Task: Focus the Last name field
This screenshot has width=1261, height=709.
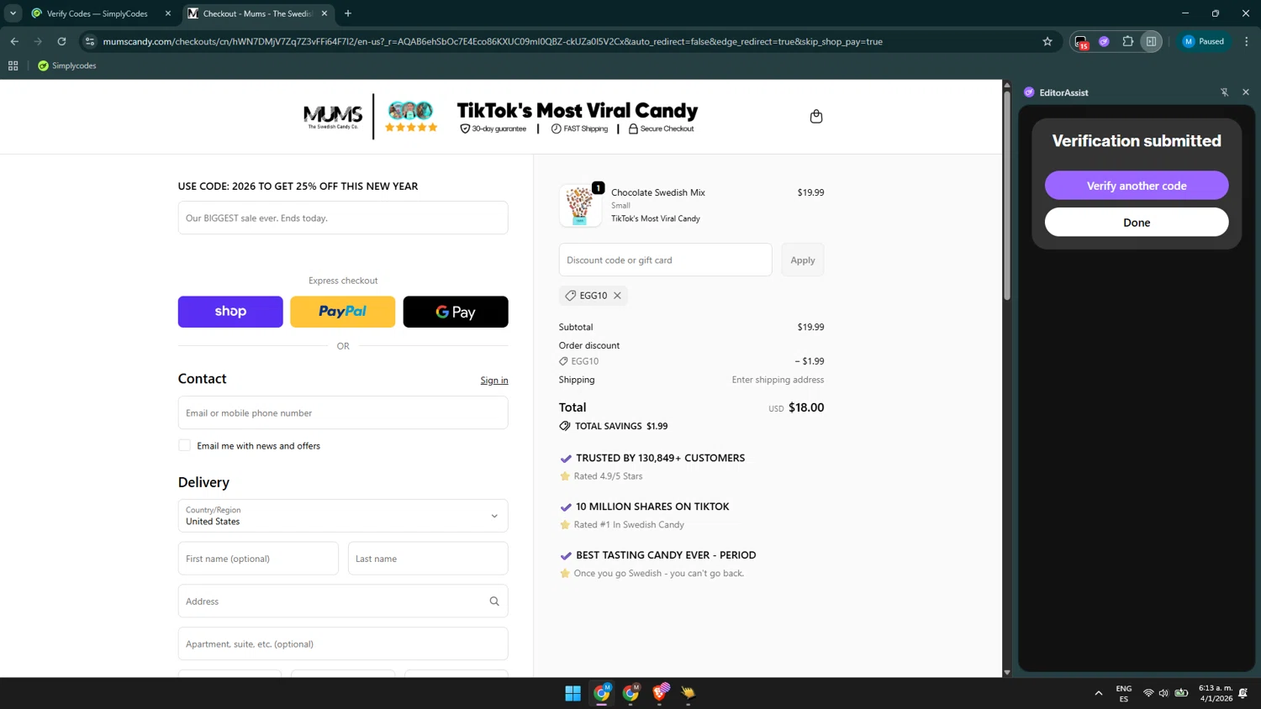Action: click(x=428, y=559)
